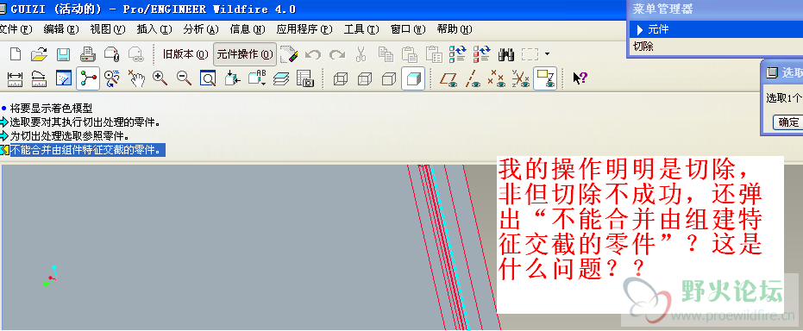
Task: Open the 视图(V) menu
Action: point(108,29)
